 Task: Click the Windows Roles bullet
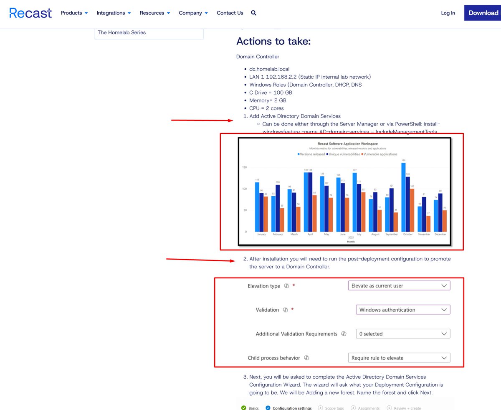pos(305,85)
